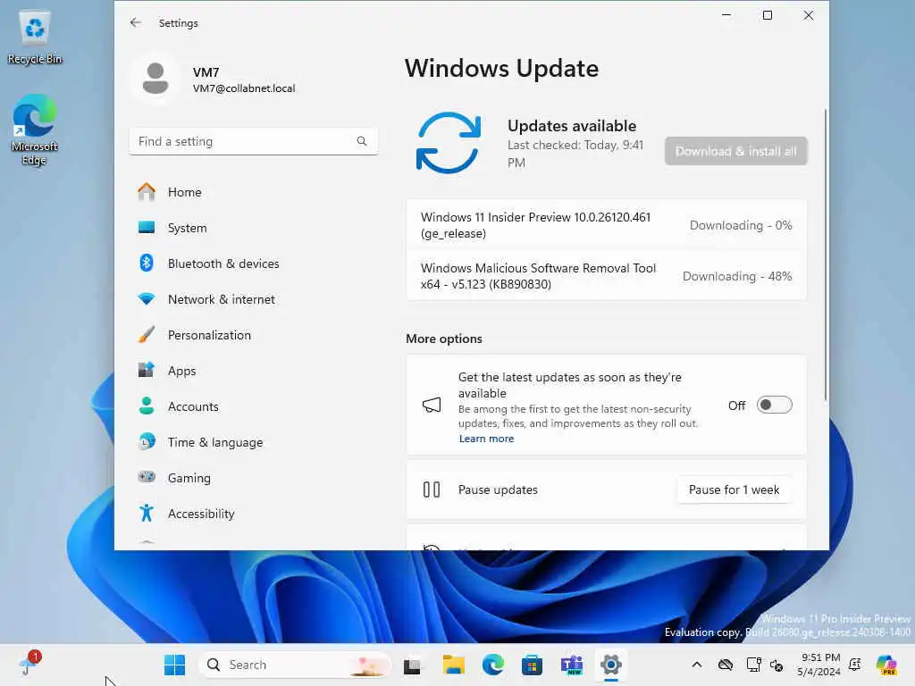The height and width of the screenshot is (686, 915).
Task: Open Microsoft Teams from taskbar
Action: [571, 665]
